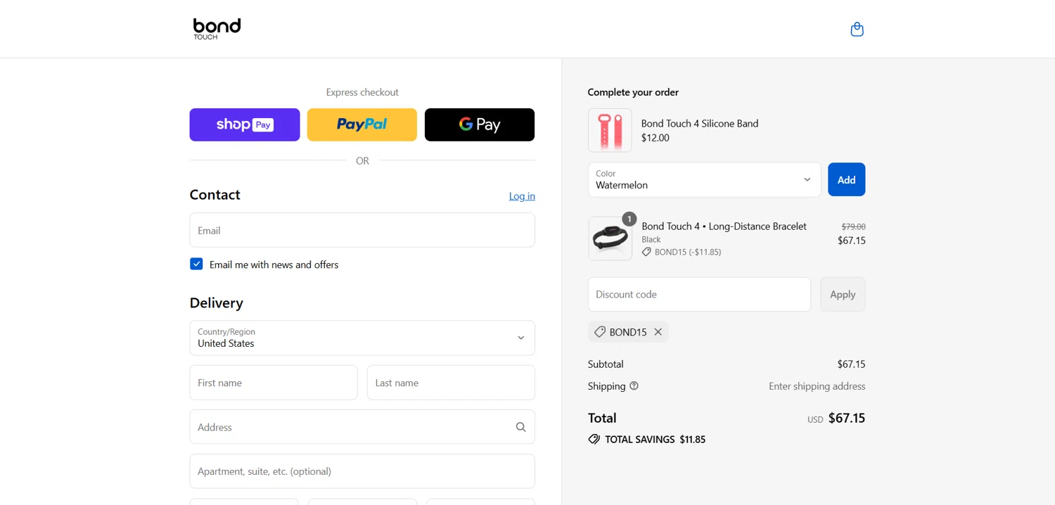This screenshot has width=1055, height=505.
Task: Click the shipping help question mark icon
Action: [634, 385]
